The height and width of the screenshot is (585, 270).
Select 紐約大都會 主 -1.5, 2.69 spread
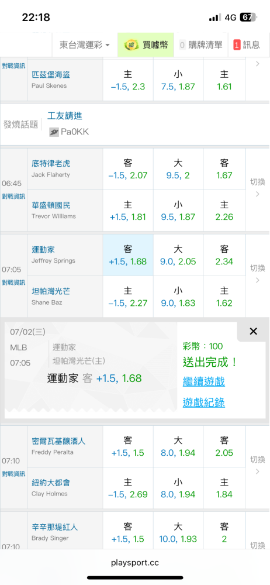[128, 488]
